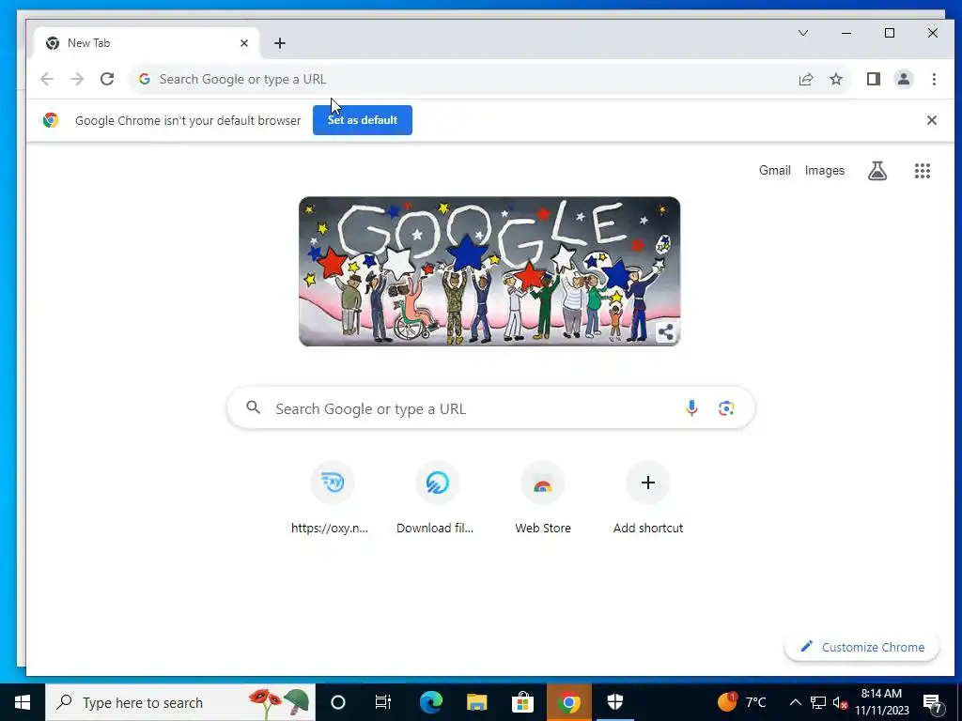Open Customize Chrome
Viewport: 962px width, 721px height.
(862, 647)
